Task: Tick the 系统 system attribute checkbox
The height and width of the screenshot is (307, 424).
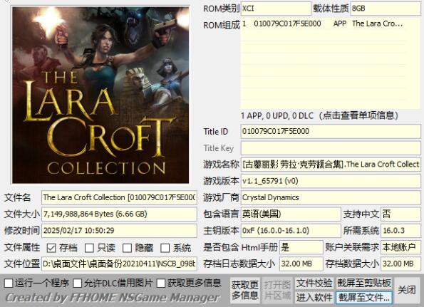Action: point(165,248)
